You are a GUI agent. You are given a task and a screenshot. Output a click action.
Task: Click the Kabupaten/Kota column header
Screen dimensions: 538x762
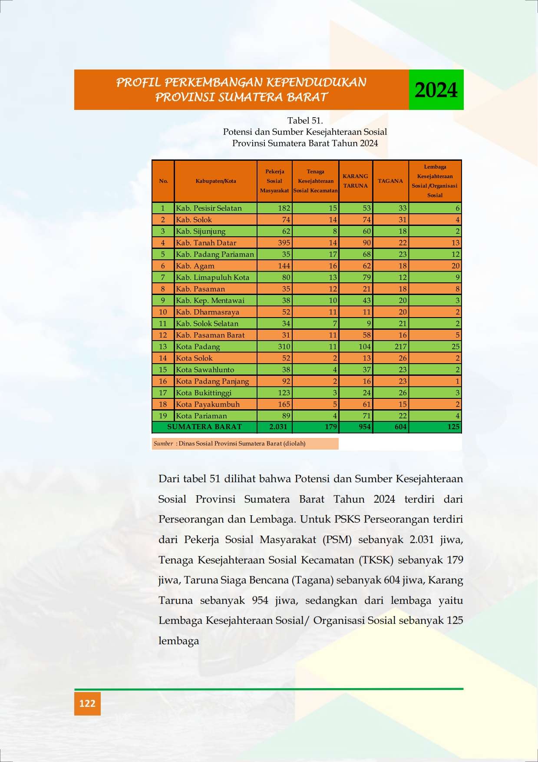(x=216, y=181)
